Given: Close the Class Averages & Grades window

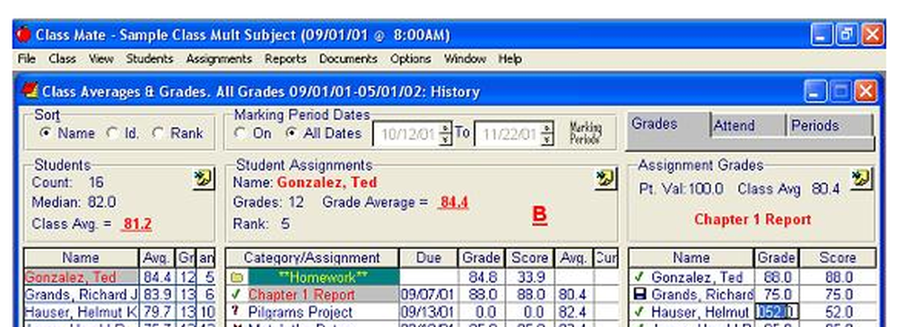Looking at the screenshot, I should 865,90.
